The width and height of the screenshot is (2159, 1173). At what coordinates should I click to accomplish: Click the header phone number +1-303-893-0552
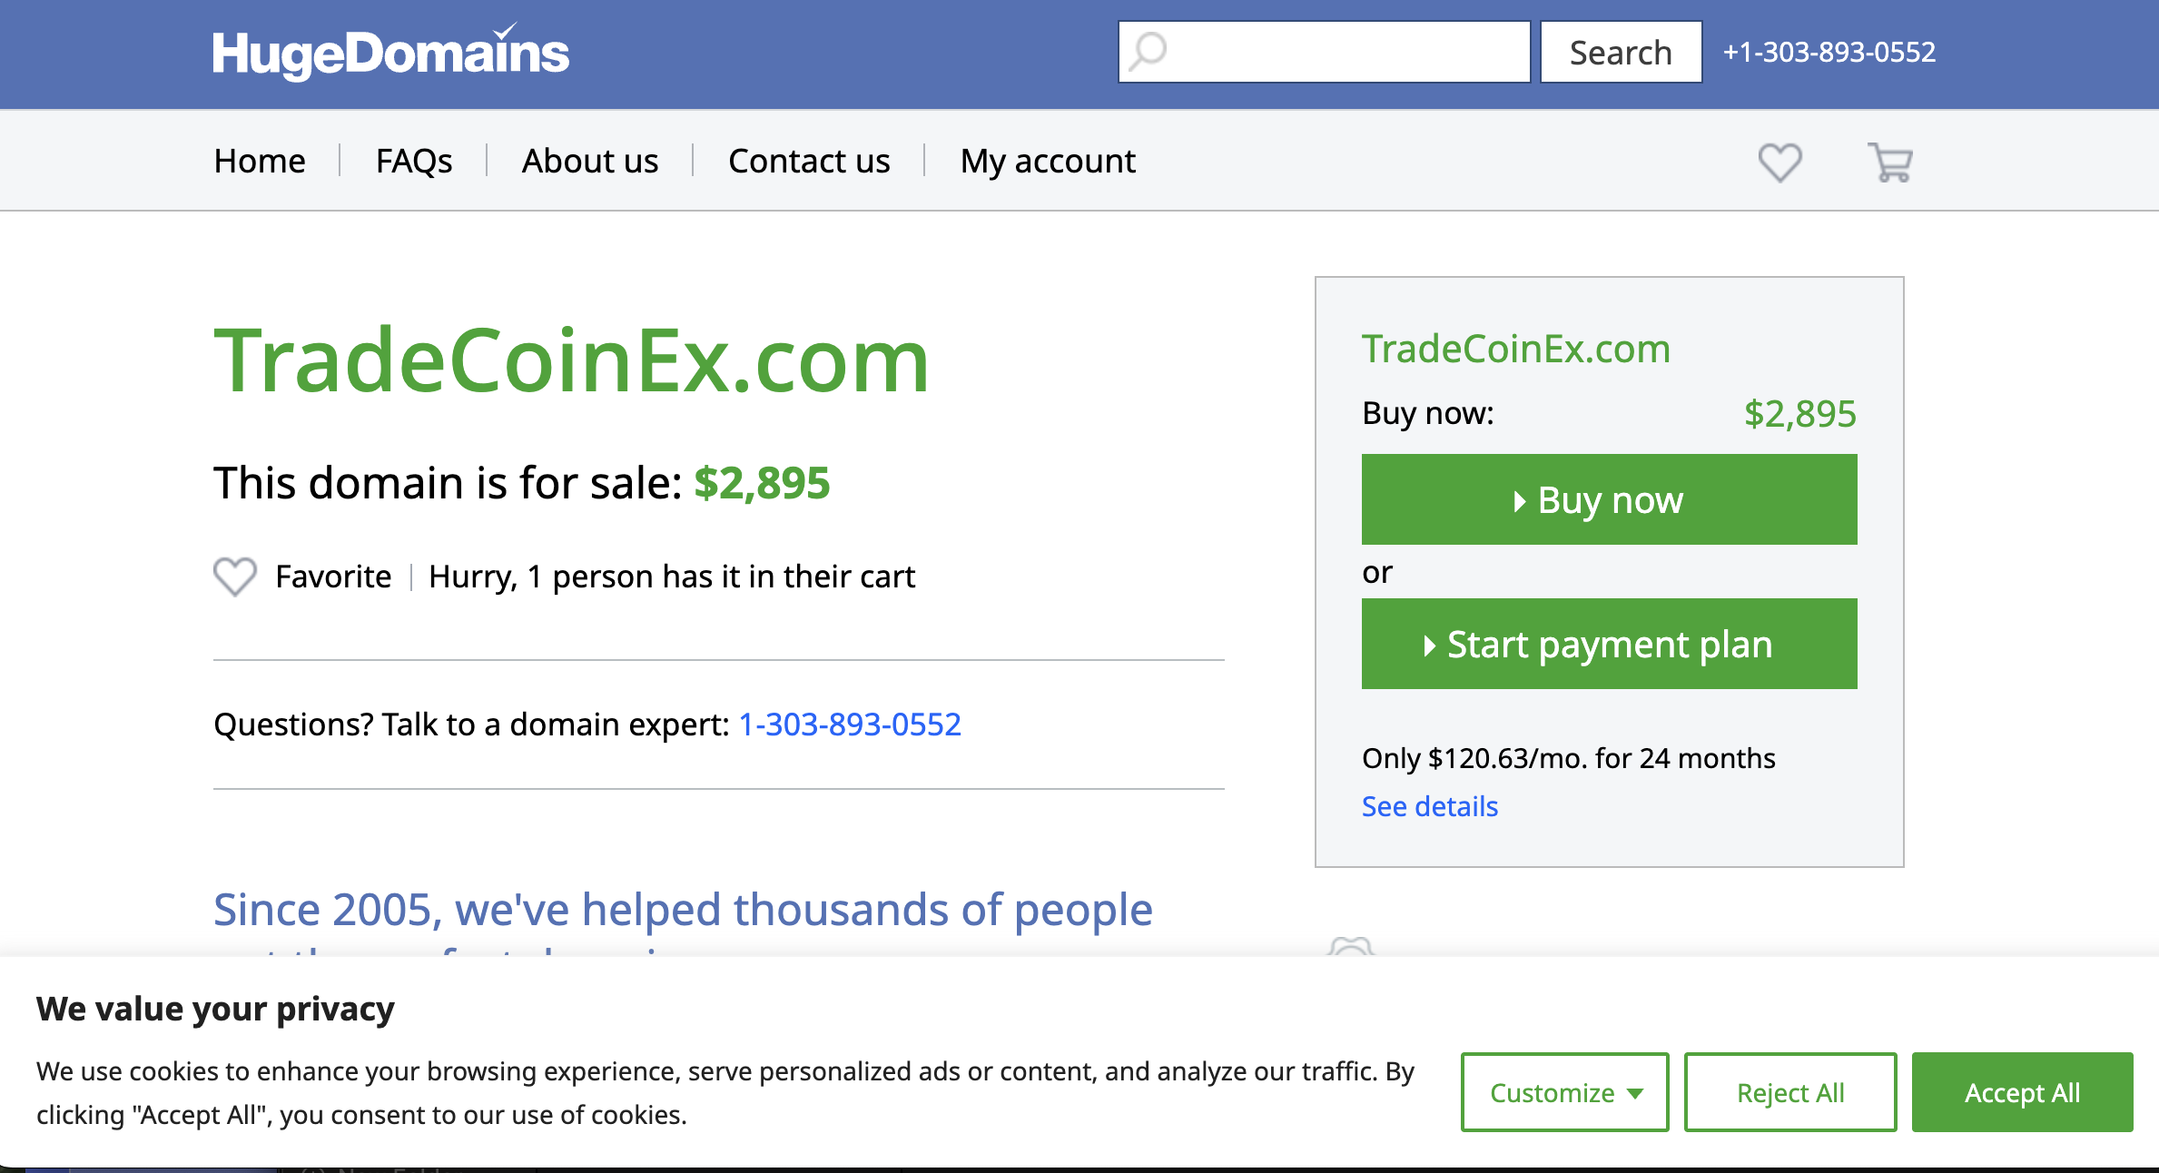[1829, 52]
